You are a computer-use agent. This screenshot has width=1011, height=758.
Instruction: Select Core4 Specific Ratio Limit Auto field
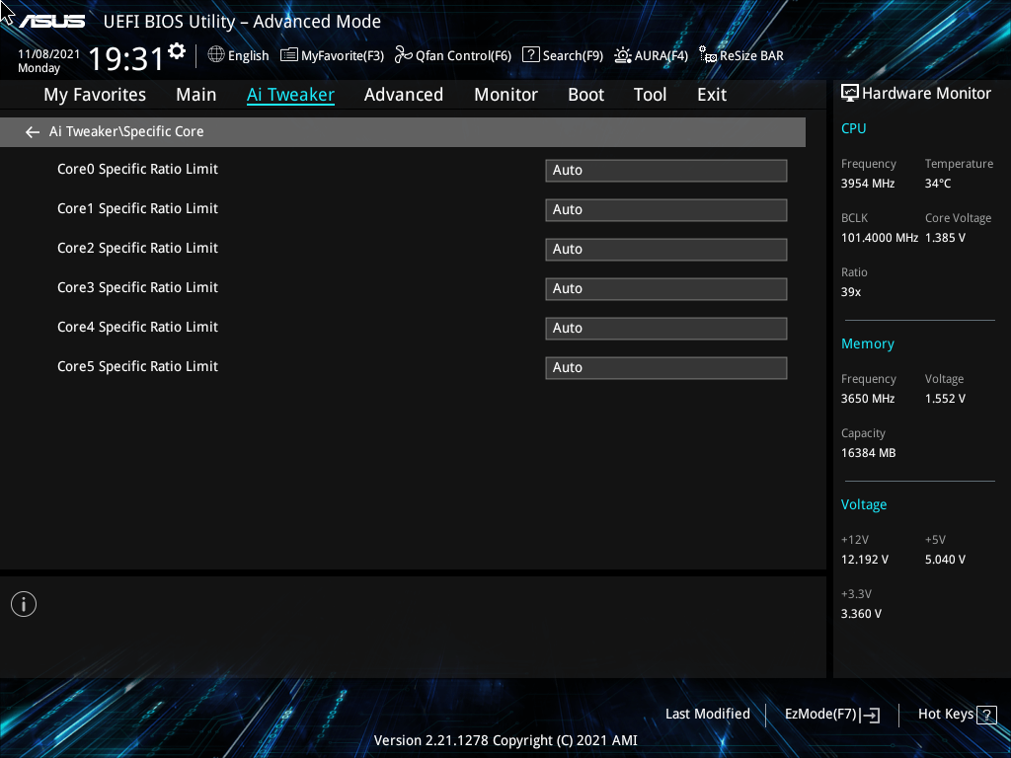pos(666,328)
